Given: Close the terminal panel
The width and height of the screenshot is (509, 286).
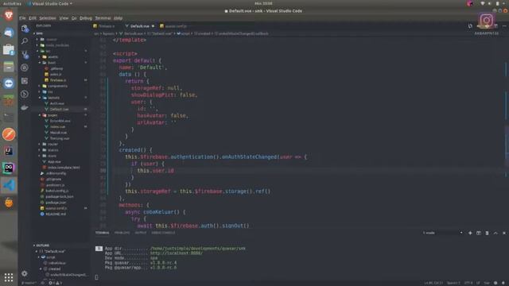Looking at the screenshot, I should coord(504,233).
